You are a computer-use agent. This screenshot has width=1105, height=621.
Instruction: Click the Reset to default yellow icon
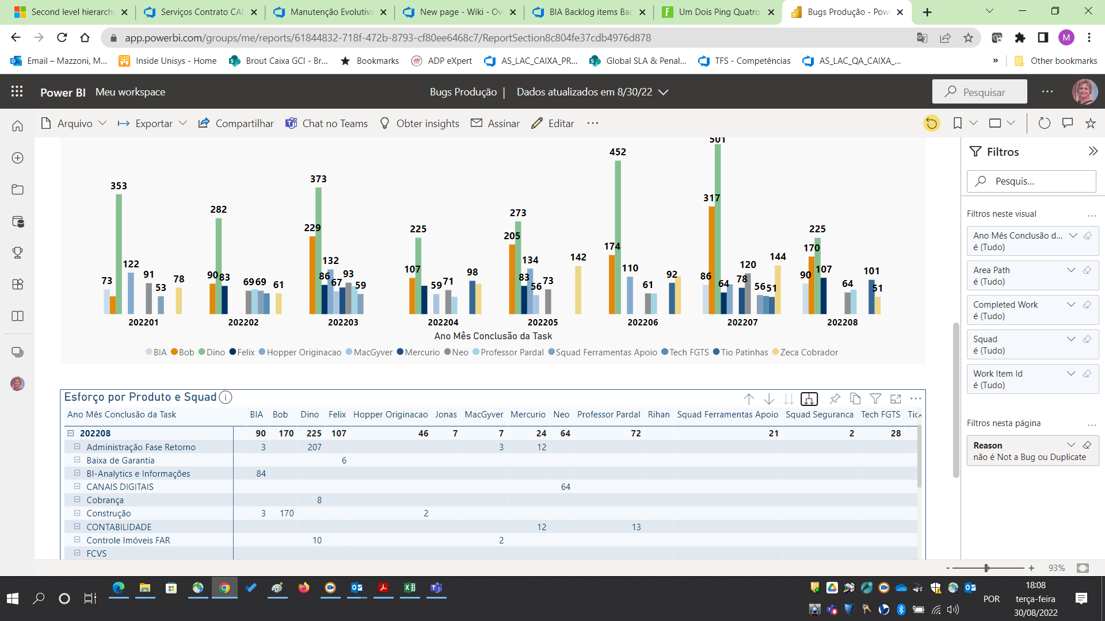(x=931, y=123)
